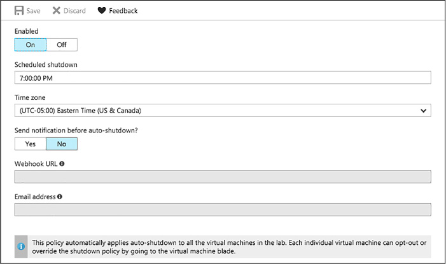Choose No for notification before auto-shutdown
The width and height of the screenshot is (446, 264).
(x=62, y=144)
